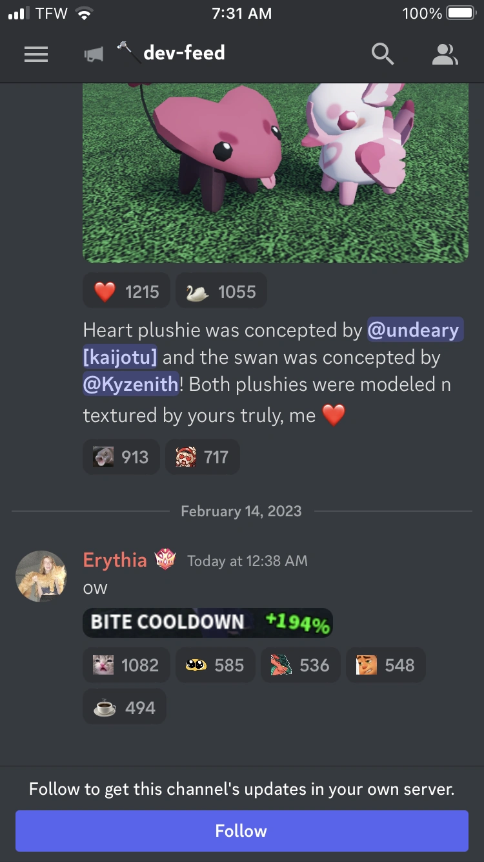The height and width of the screenshot is (862, 484).
Task: Toggle the red heart reaction 1215
Action: 126,291
